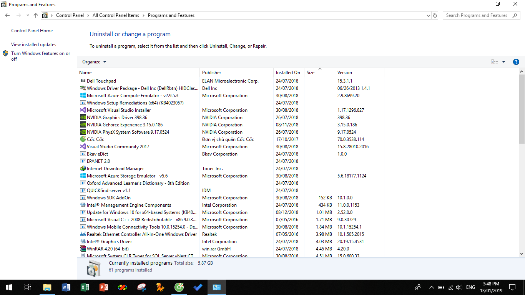Click the NVIDIA GeForce Experience icon
This screenshot has height=295, width=525.
(83, 125)
